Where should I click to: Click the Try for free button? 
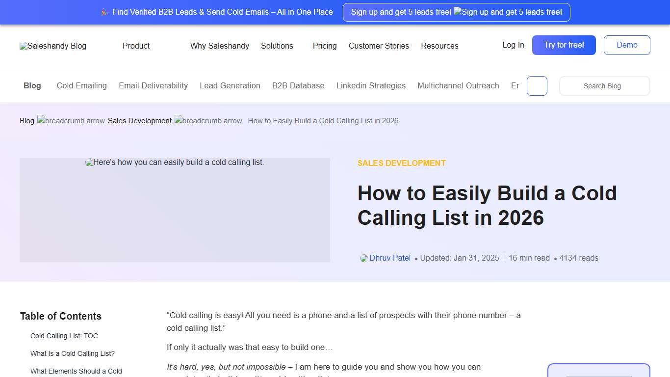pos(564,45)
